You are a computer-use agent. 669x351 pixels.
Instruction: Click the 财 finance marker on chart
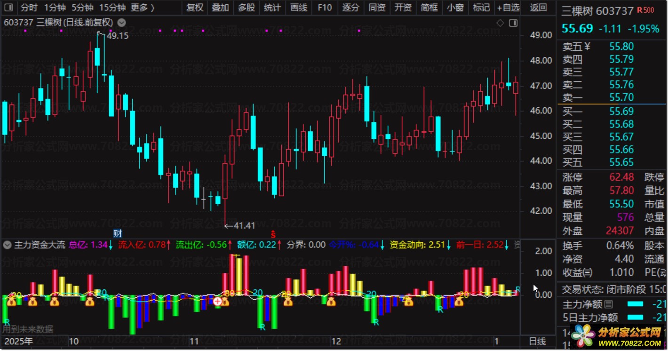[117, 233]
